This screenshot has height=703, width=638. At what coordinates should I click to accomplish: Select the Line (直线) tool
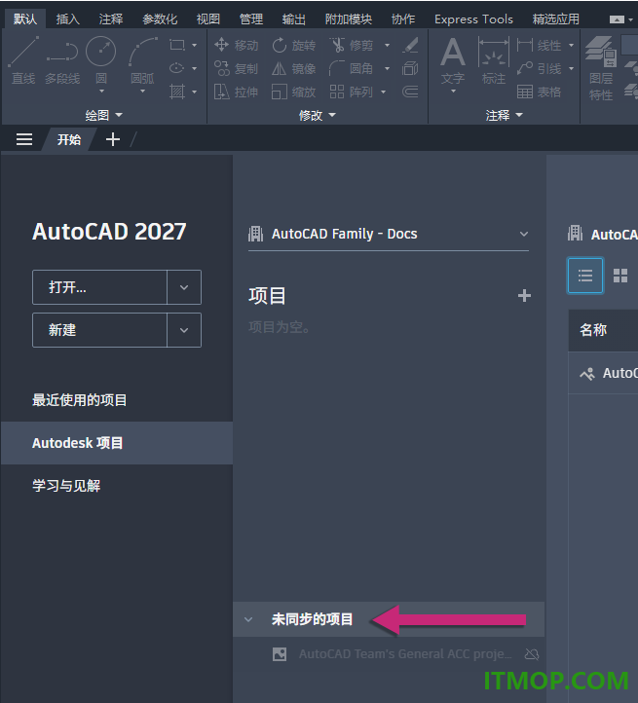23,60
